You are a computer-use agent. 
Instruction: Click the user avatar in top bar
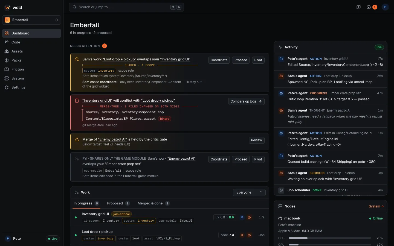pyautogui.click(x=385, y=7)
